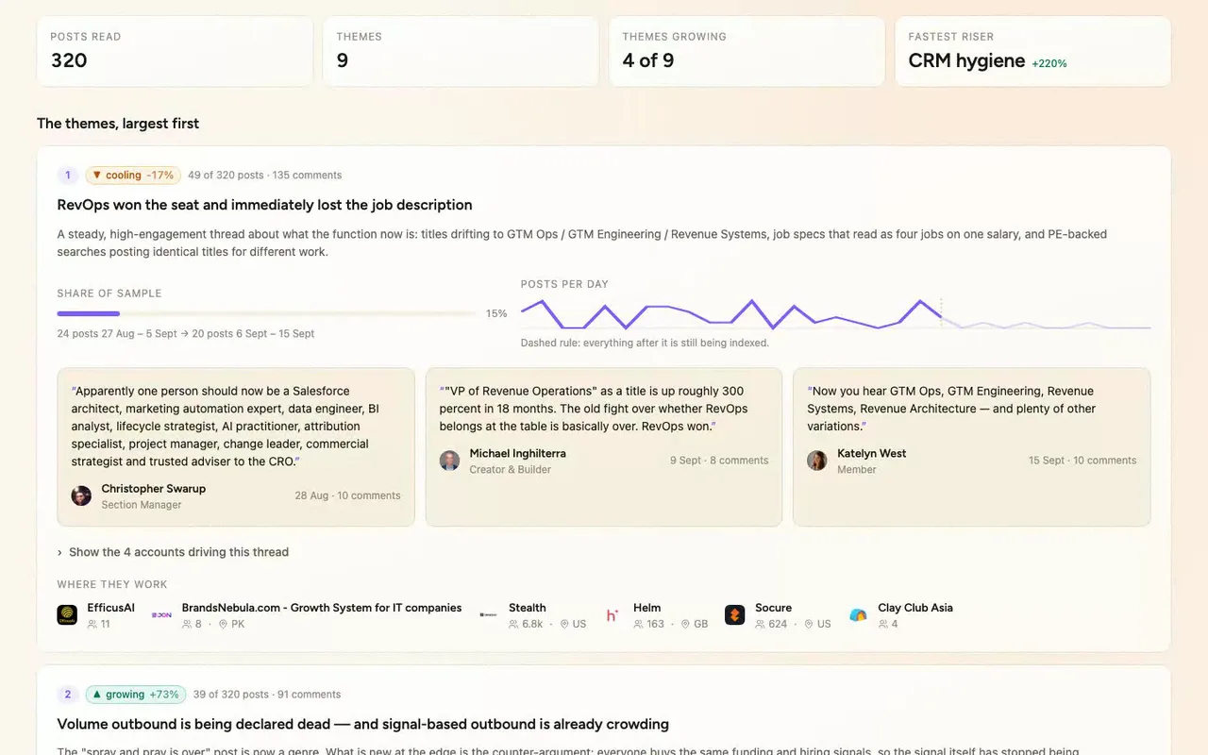1208x755 pixels.
Task: Click the Socure company name
Action: 774,608
